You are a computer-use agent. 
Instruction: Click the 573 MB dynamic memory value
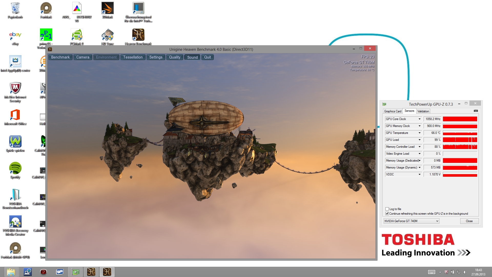[433, 167]
